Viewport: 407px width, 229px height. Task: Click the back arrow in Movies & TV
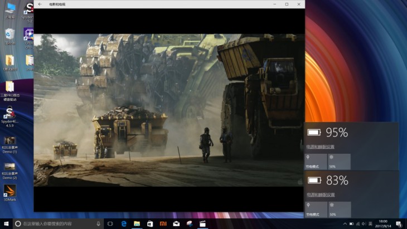tap(40, 4)
